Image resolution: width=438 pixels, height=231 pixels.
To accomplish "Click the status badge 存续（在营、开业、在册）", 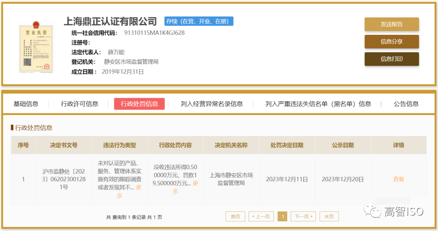I will [199, 21].
